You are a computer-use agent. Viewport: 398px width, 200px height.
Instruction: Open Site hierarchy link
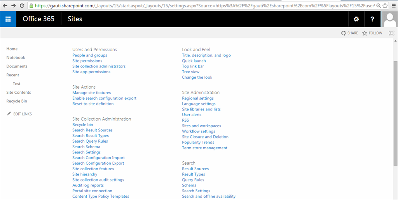[85, 174]
